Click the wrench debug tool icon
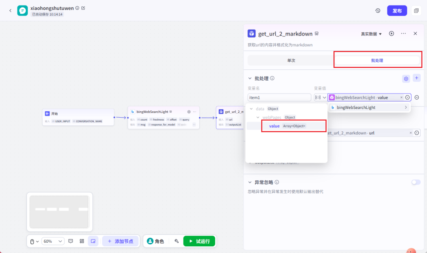This screenshot has width=427, height=253. pos(176,241)
